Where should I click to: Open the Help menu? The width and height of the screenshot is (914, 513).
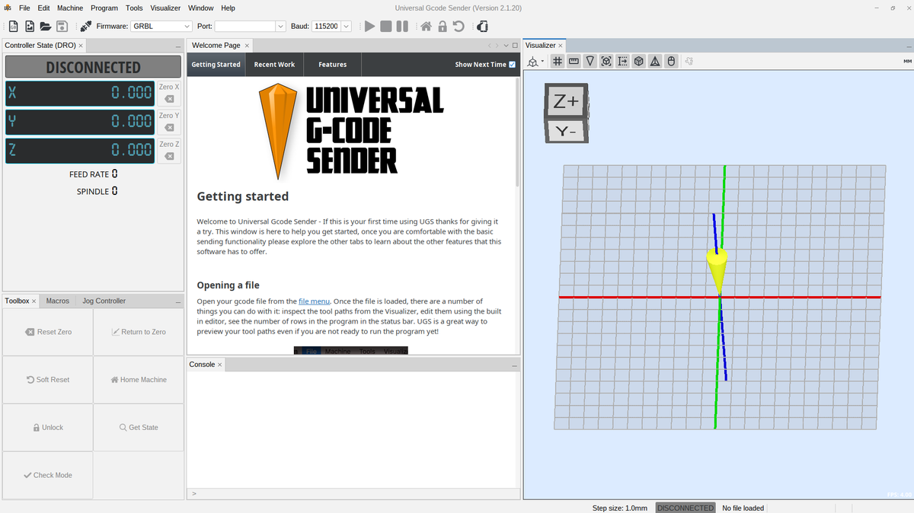pos(228,8)
